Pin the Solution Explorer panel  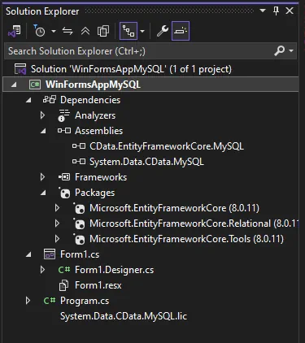tap(276, 11)
